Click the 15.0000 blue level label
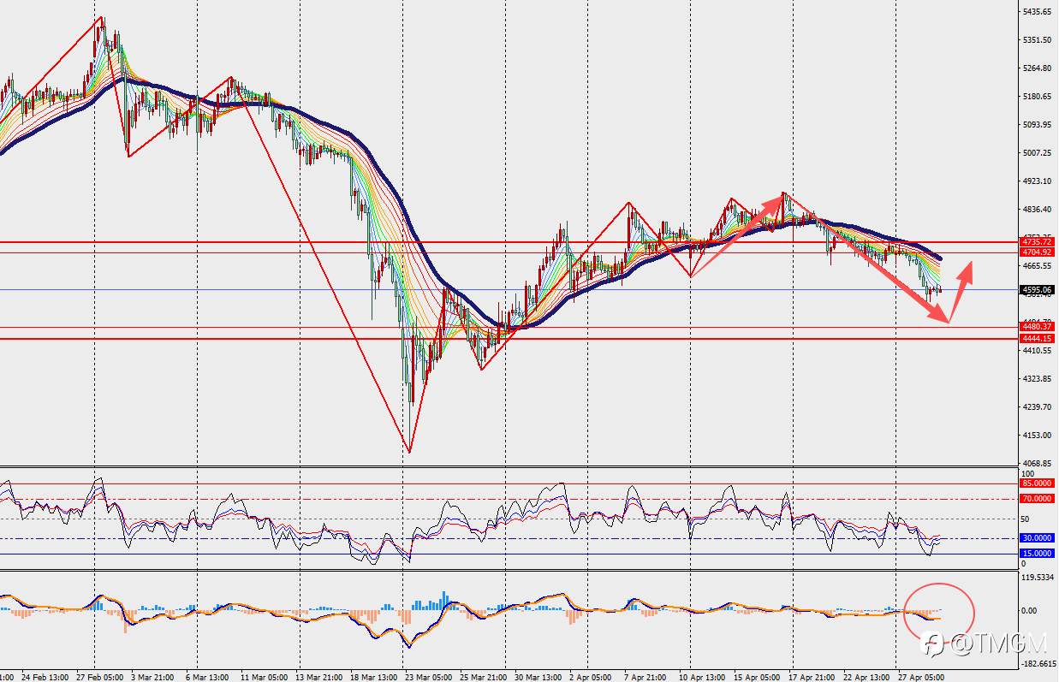 click(x=1037, y=554)
